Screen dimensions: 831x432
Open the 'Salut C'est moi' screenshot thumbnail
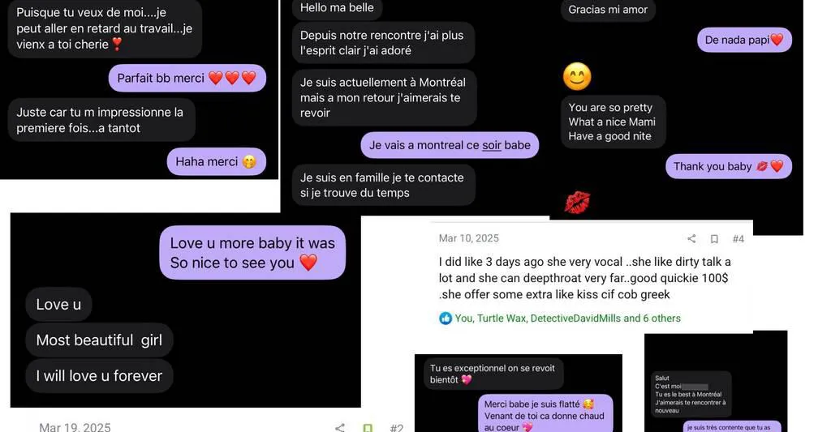coord(716,383)
